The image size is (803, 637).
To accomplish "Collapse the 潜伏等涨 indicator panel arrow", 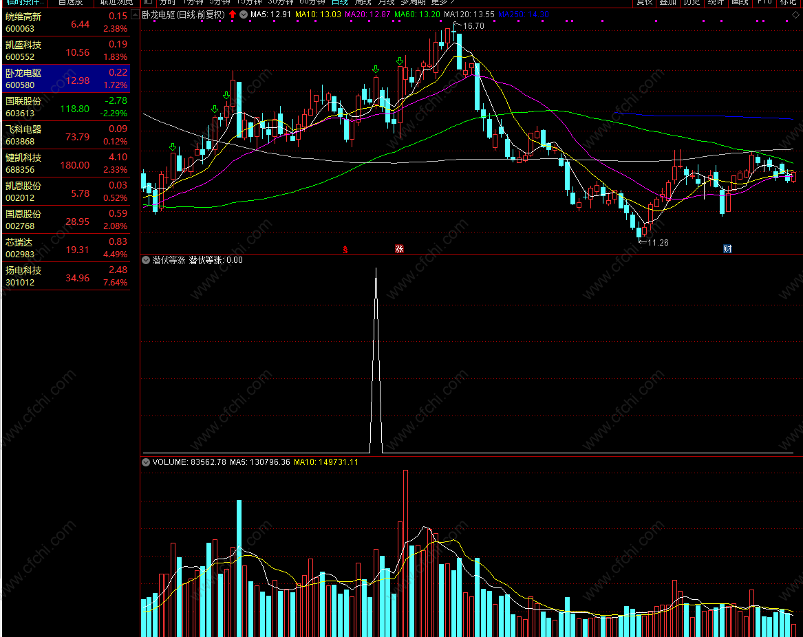I will (146, 260).
